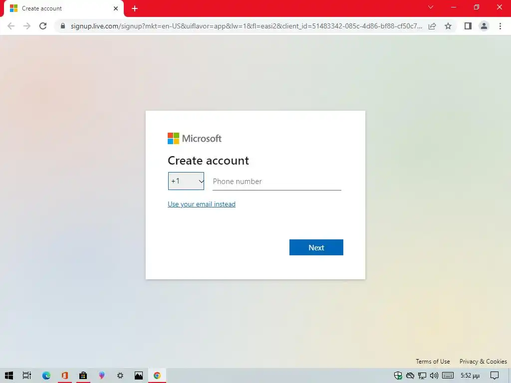Viewport: 511px width, 383px height.
Task: Open the Chrome profile avatar
Action: point(484,26)
